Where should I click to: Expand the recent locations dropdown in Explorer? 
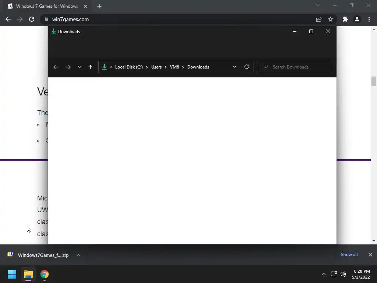click(x=80, y=67)
